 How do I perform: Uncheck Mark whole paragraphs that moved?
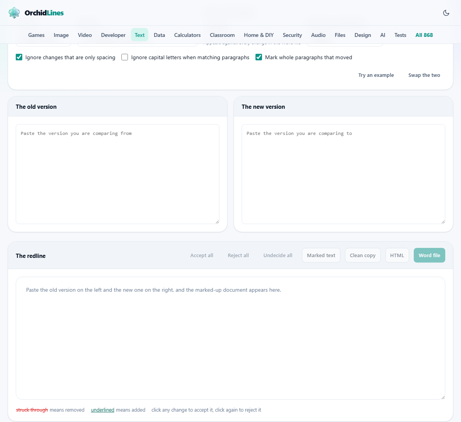(259, 57)
